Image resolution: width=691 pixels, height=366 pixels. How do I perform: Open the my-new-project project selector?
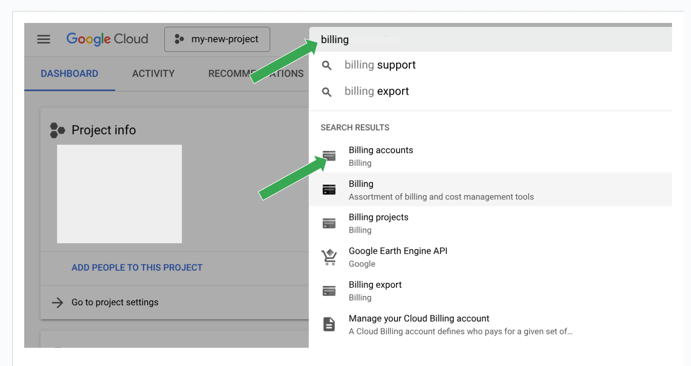pos(217,39)
